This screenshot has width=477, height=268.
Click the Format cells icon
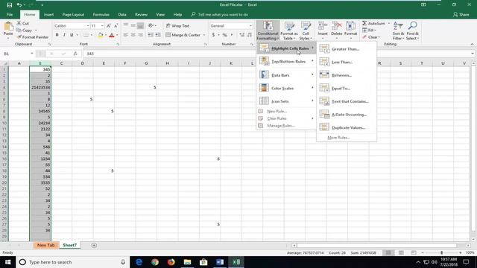click(350, 26)
